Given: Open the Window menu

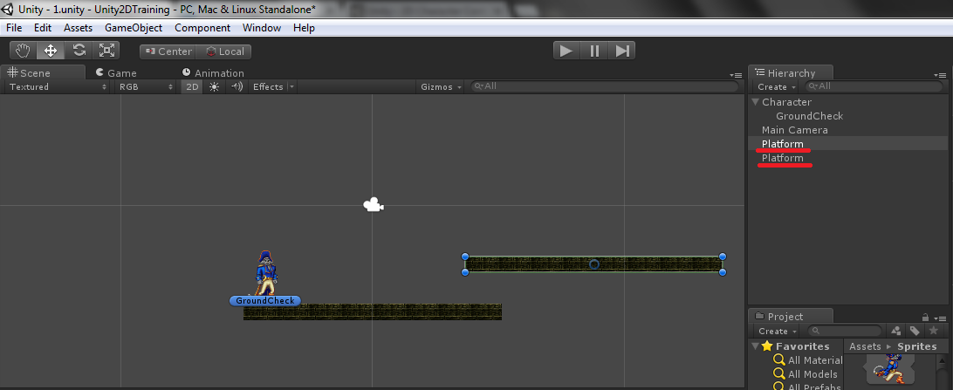Looking at the screenshot, I should pyautogui.click(x=261, y=28).
